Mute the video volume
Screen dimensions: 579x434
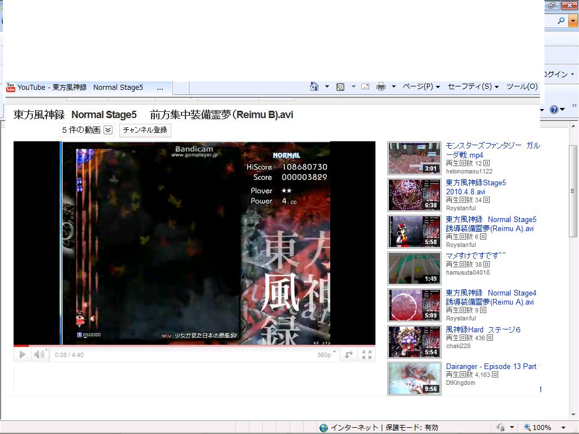pyautogui.click(x=39, y=355)
